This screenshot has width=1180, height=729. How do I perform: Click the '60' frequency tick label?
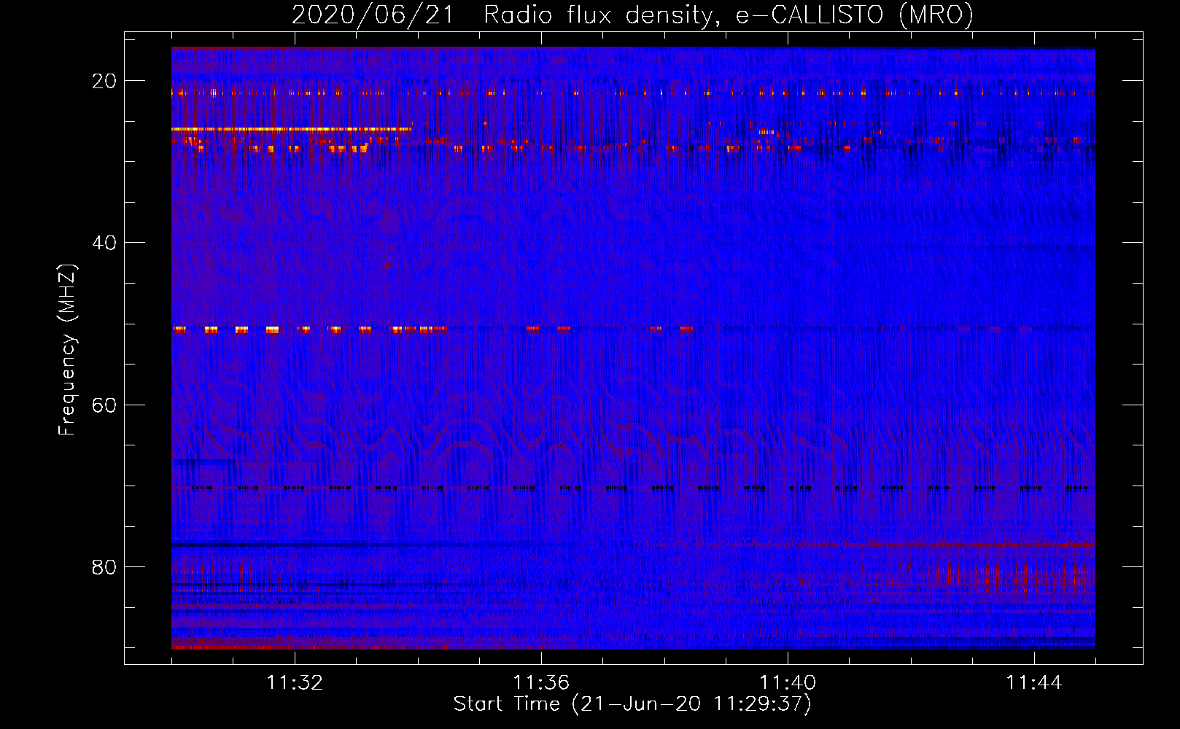[104, 405]
